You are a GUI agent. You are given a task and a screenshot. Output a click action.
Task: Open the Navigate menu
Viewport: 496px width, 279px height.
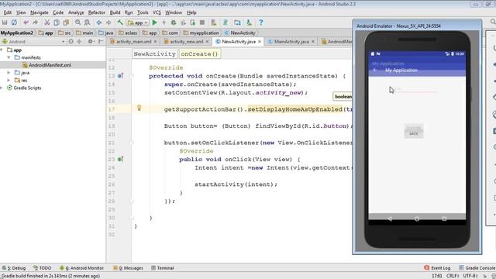pos(40,12)
